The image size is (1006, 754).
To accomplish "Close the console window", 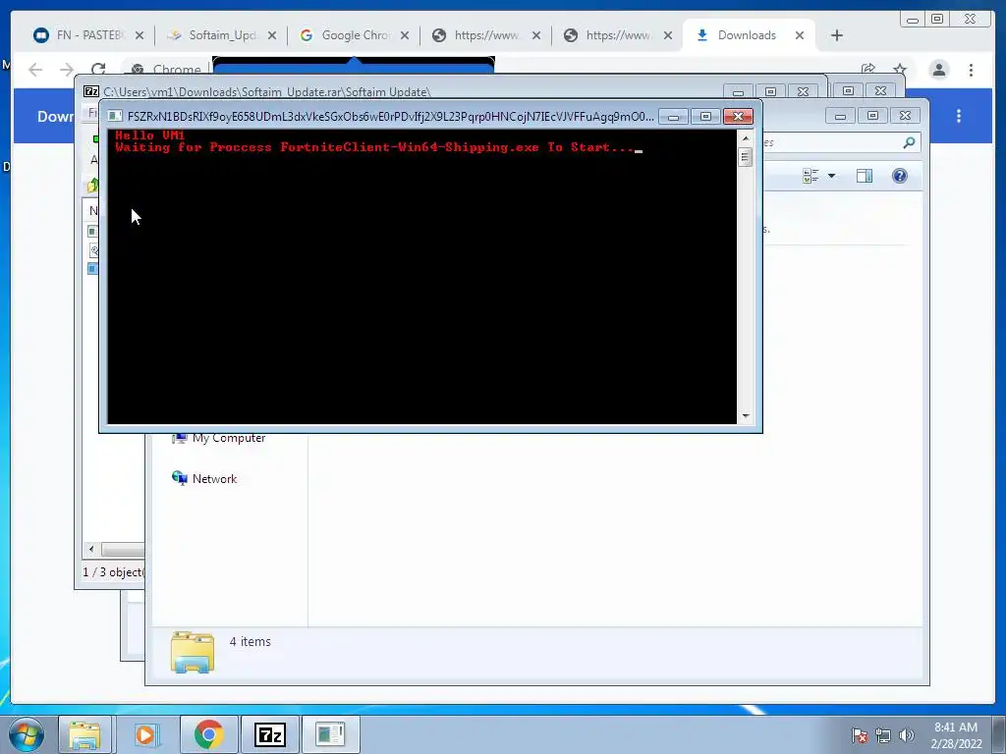I will [x=738, y=116].
